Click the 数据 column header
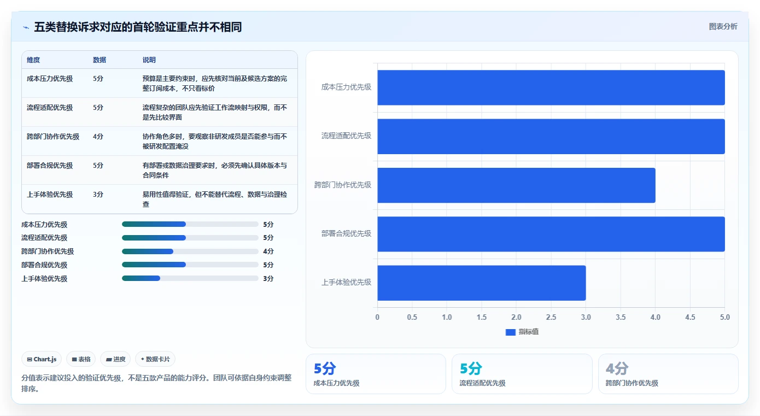Image resolution: width=760 pixels, height=416 pixels. (x=100, y=60)
